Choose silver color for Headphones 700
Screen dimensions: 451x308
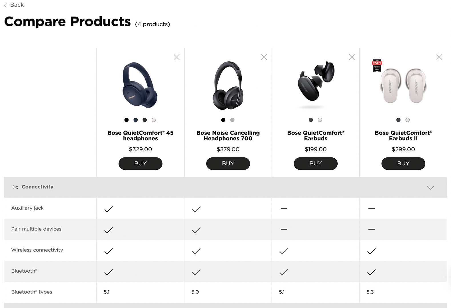[232, 120]
